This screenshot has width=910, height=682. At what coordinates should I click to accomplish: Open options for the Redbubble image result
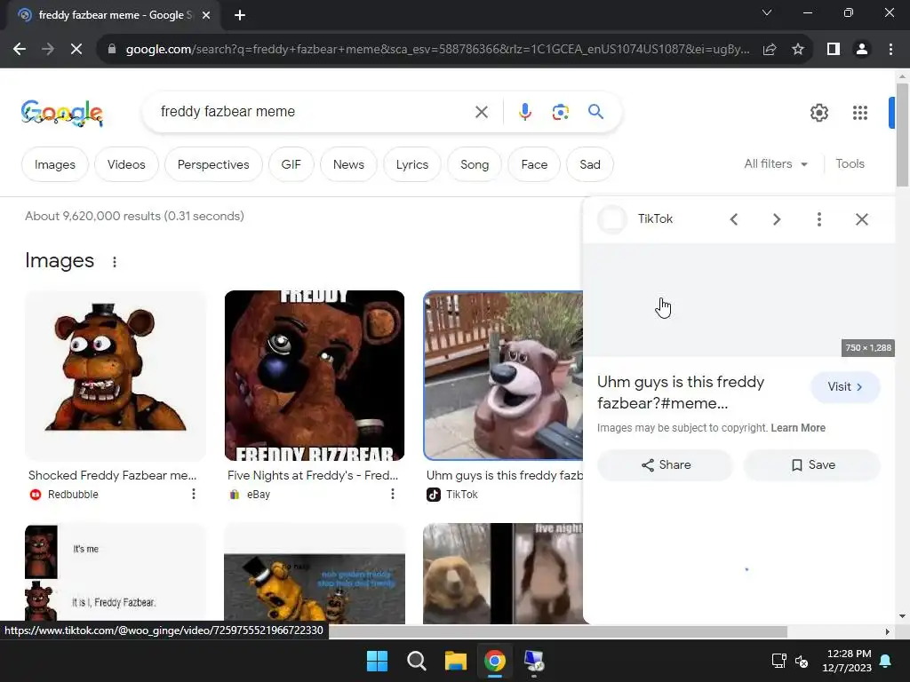point(193,494)
